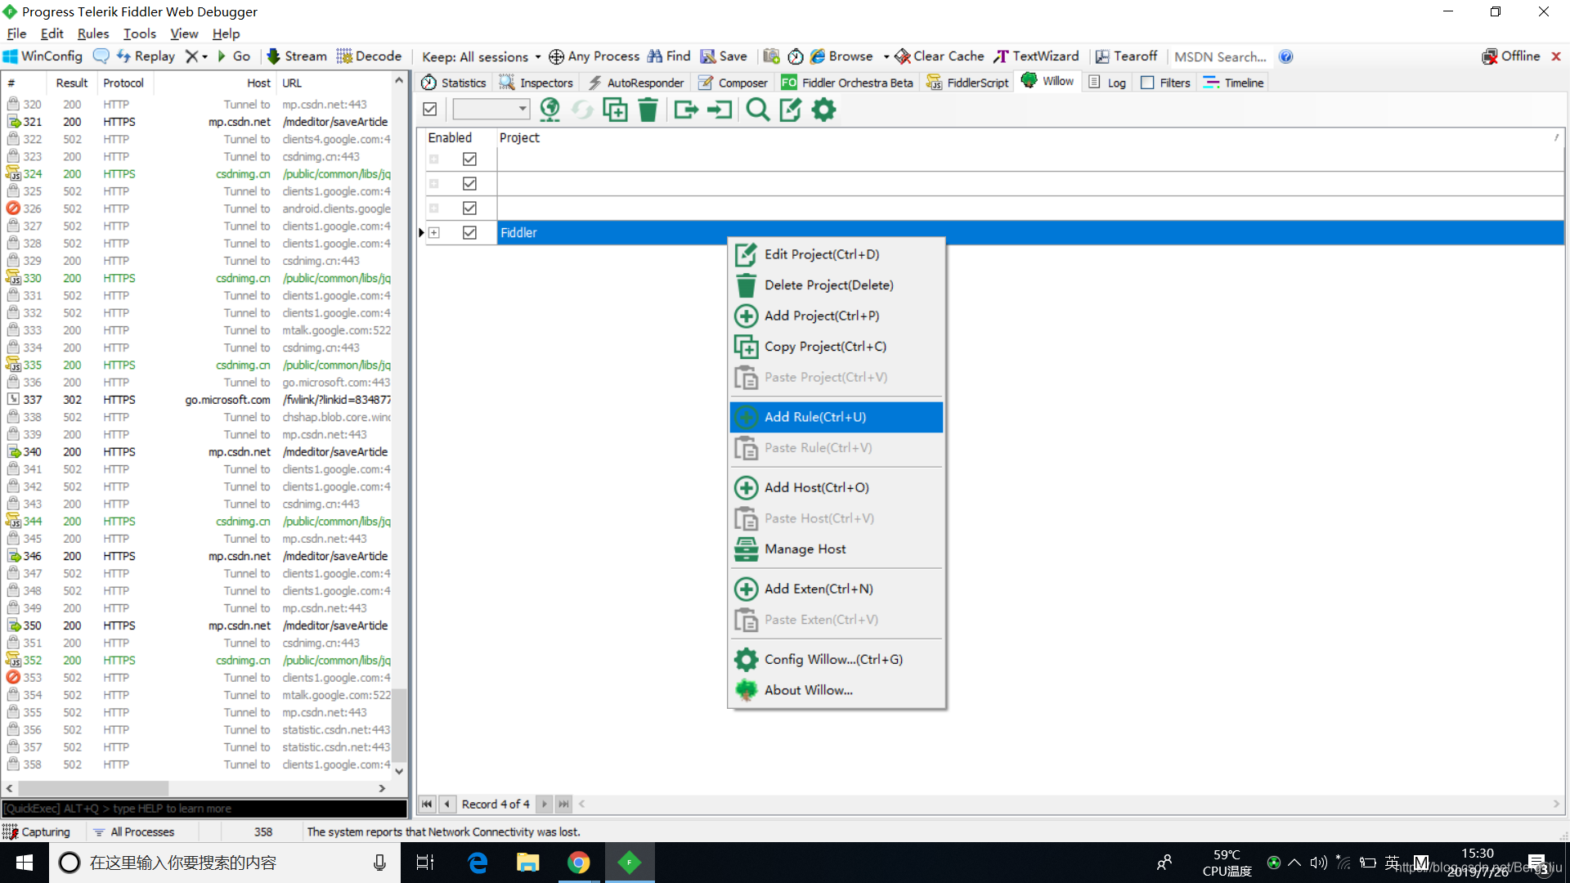The width and height of the screenshot is (1570, 883).
Task: Open File Explorer from the taskbar
Action: pos(527,863)
